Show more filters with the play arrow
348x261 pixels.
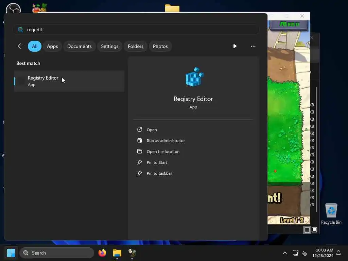pos(235,46)
